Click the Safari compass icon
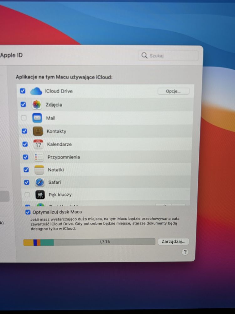235x314 pixels. tap(40, 182)
